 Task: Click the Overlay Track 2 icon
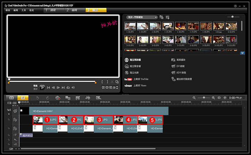[15, 129]
